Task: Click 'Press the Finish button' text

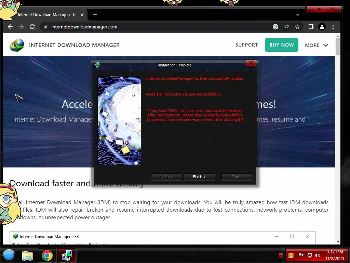Action: click(184, 94)
